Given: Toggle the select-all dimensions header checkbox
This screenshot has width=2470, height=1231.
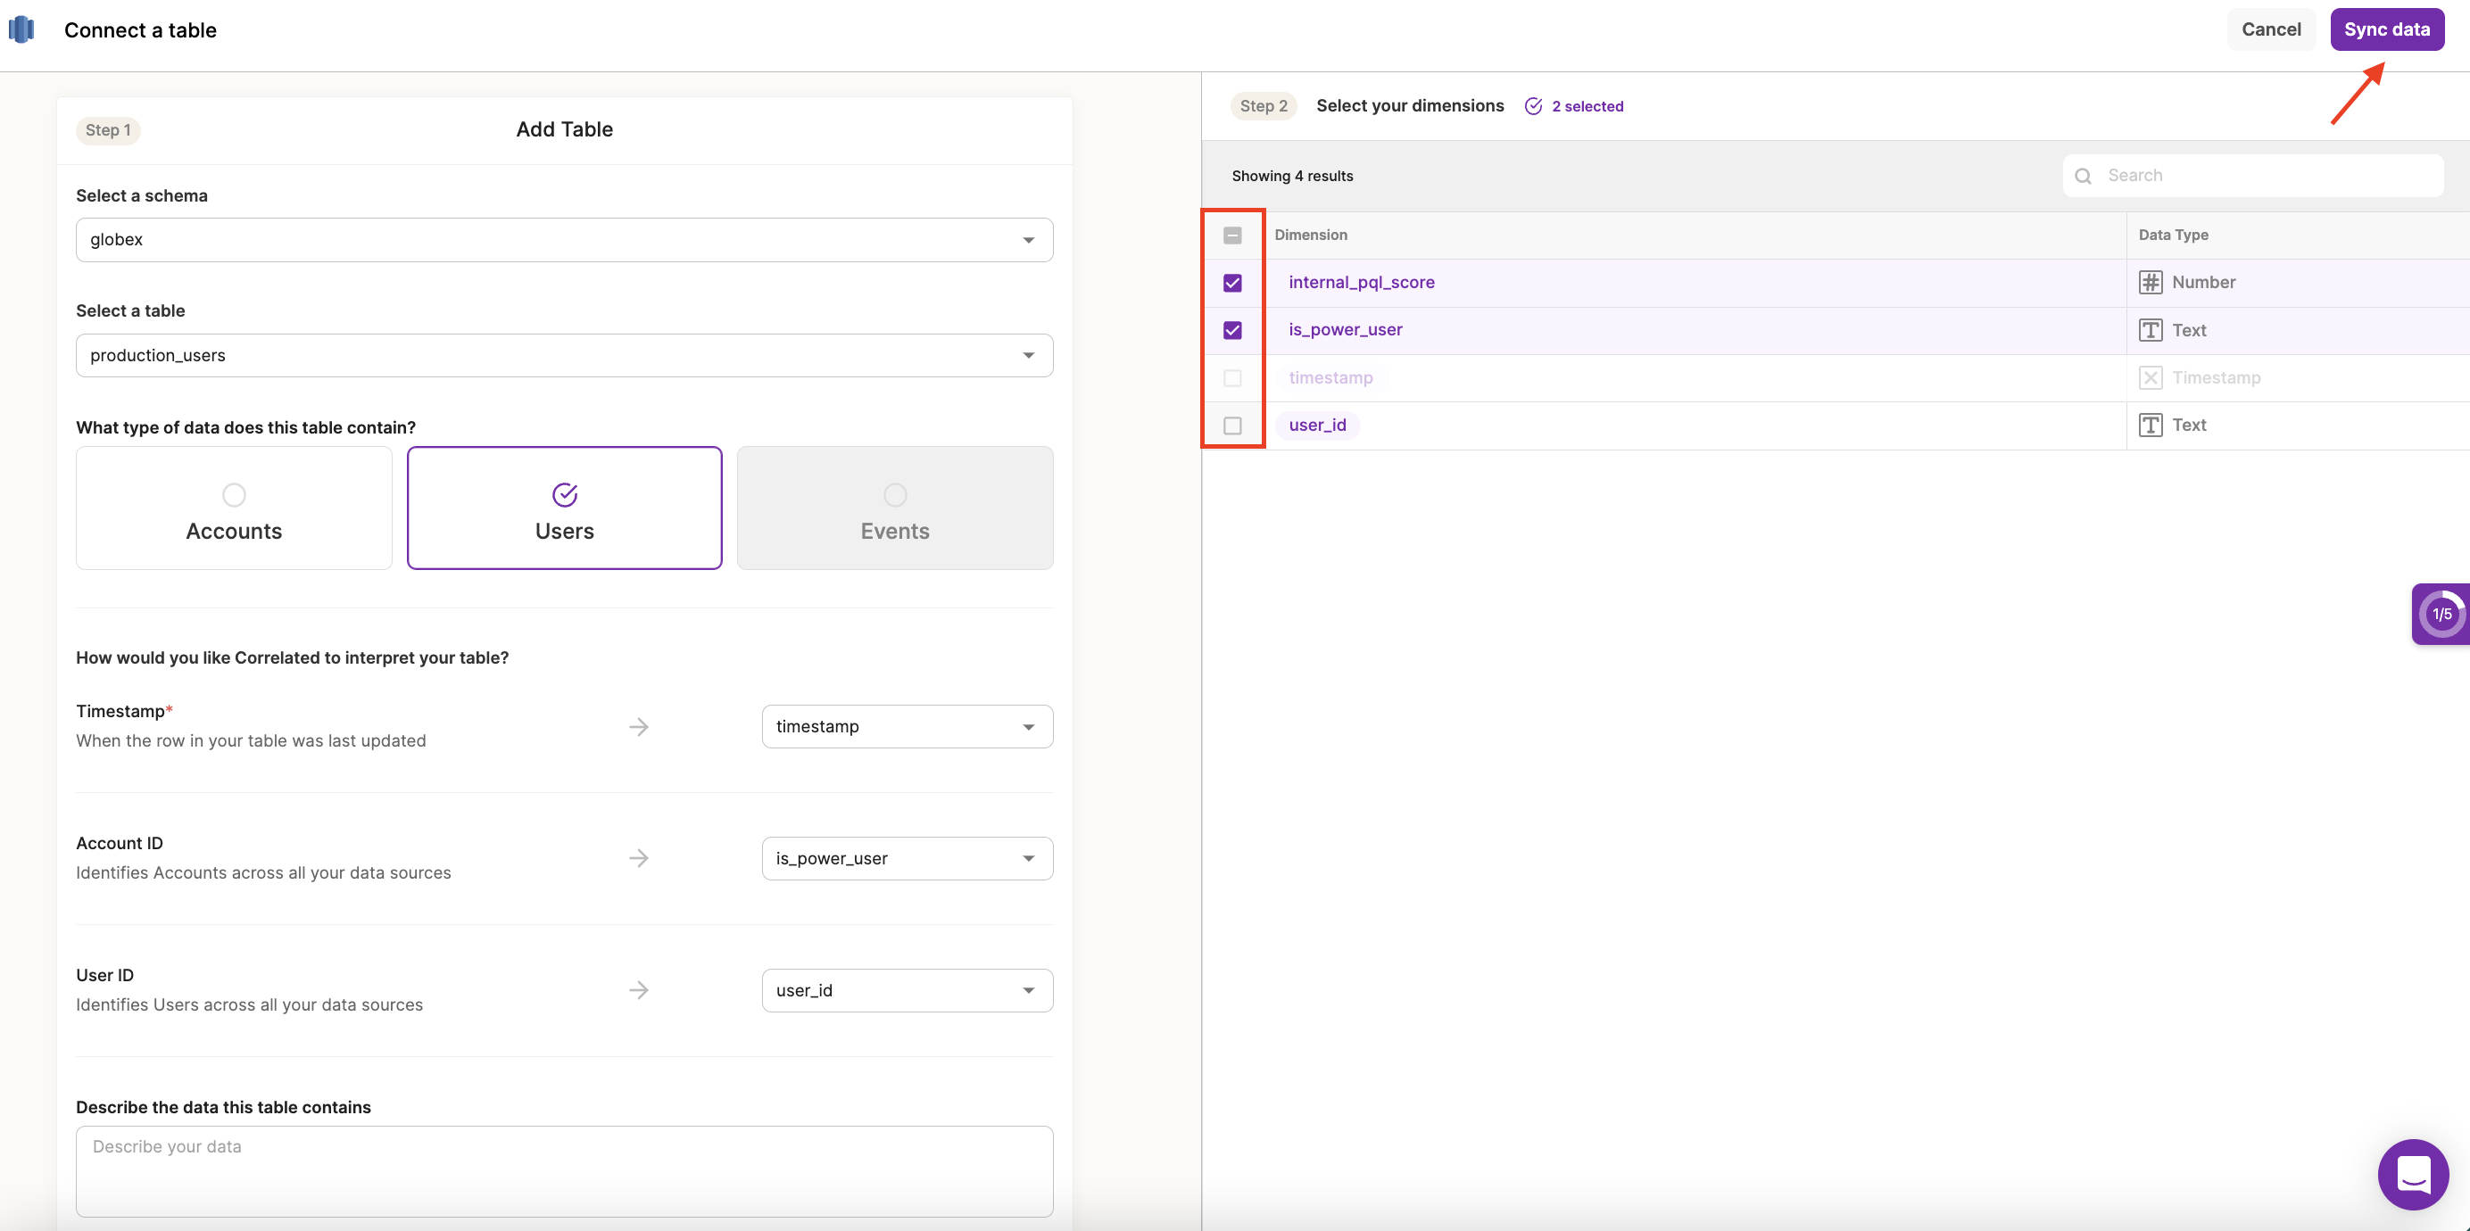Looking at the screenshot, I should pos(1232,235).
